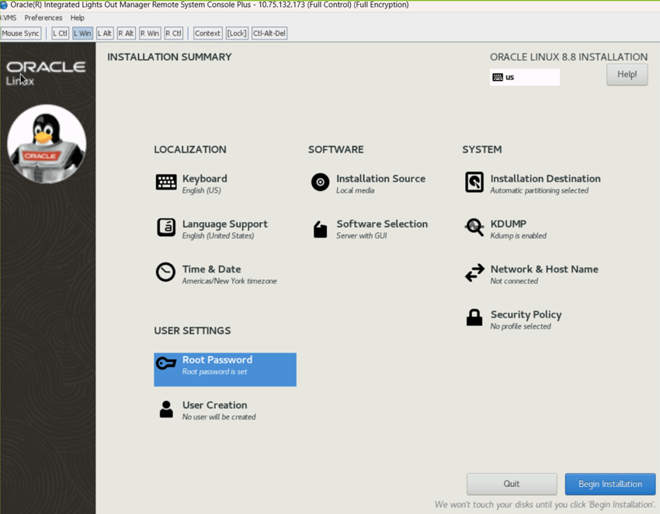Toggle the L Ctl modifier key
The width and height of the screenshot is (660, 514).
click(x=61, y=33)
